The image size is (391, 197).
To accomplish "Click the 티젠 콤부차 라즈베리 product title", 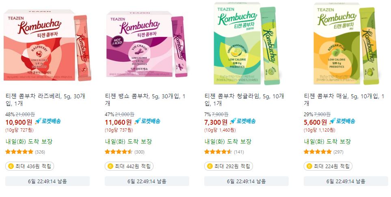I will [45, 100].
